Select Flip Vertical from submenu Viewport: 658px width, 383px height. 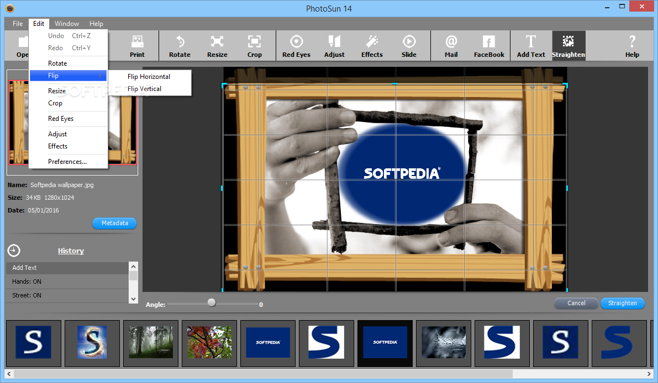point(144,89)
